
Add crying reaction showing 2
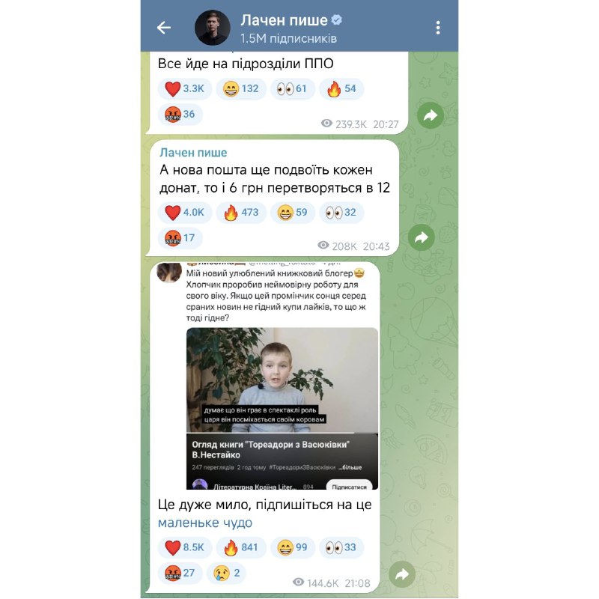click(226, 573)
